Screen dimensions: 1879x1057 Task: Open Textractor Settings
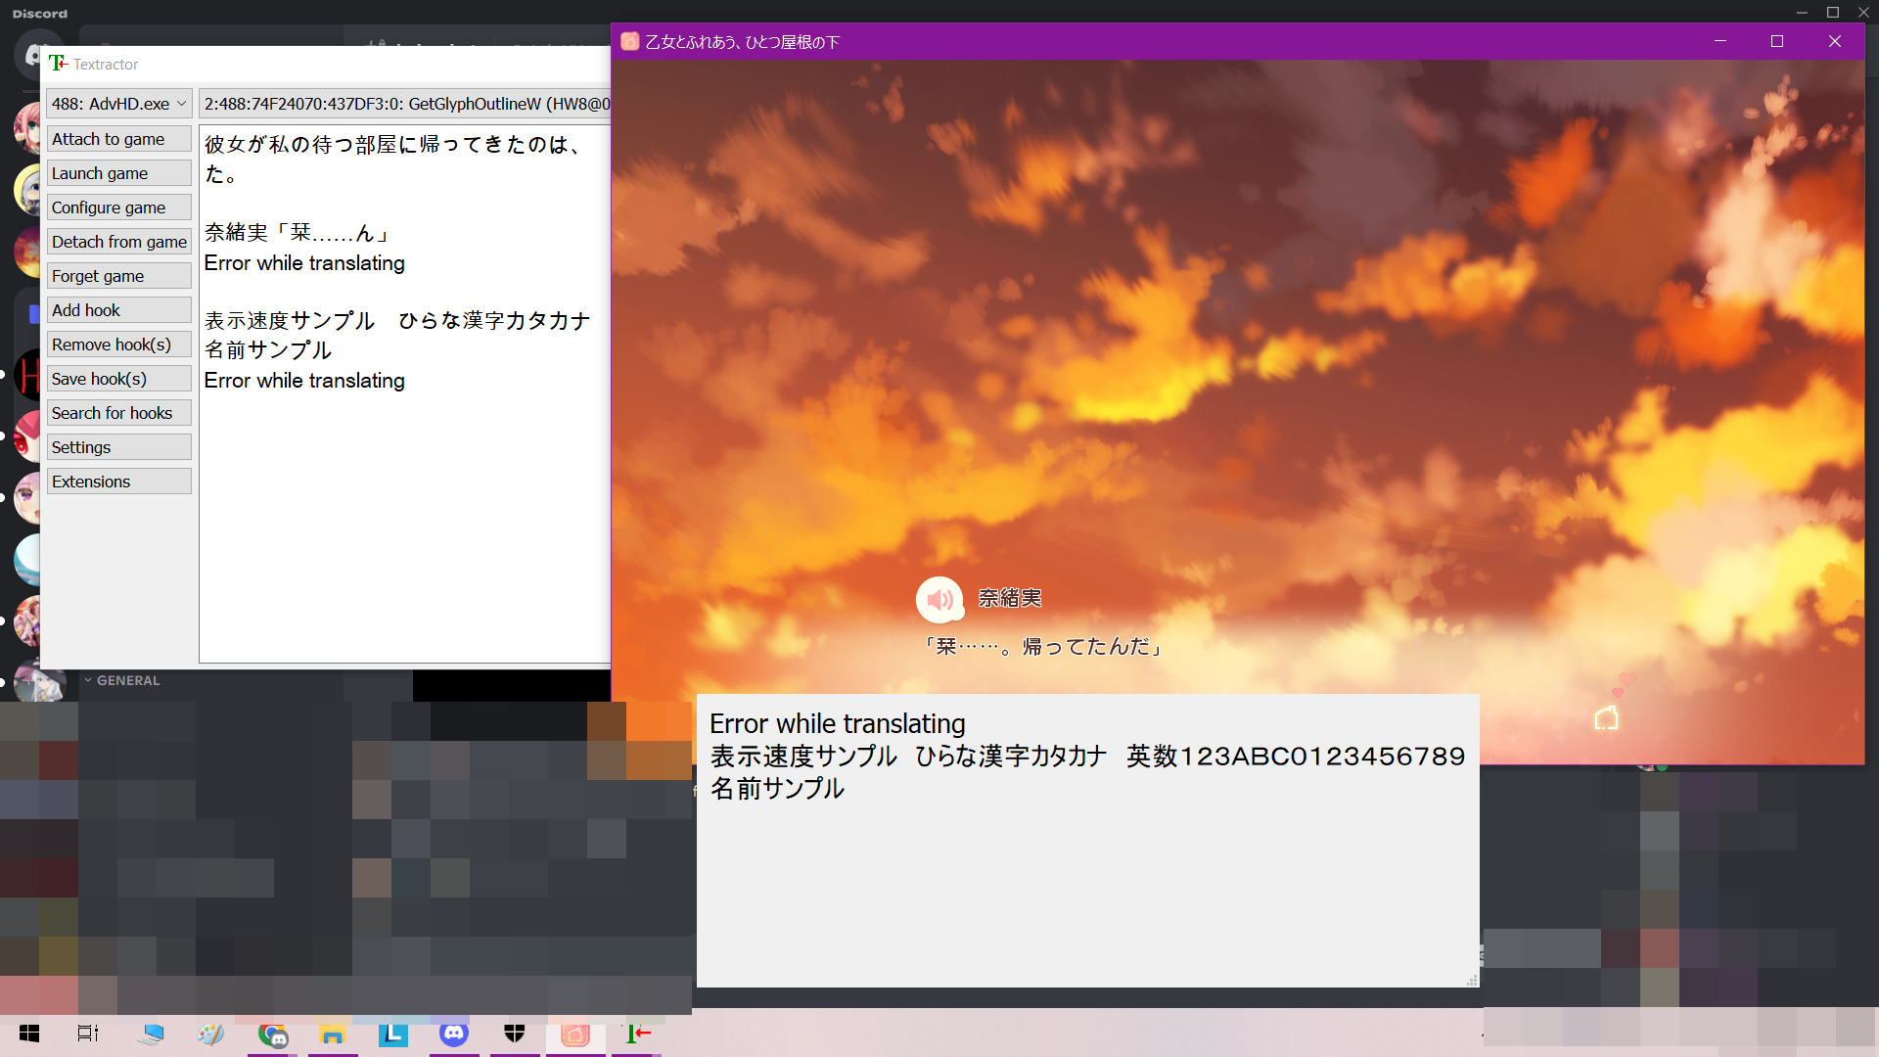(x=118, y=446)
